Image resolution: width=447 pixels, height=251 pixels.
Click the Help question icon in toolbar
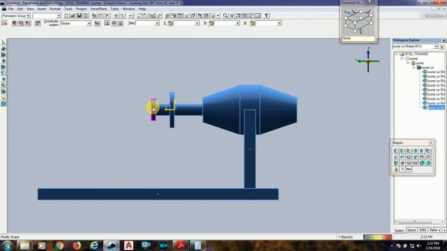click(266, 15)
